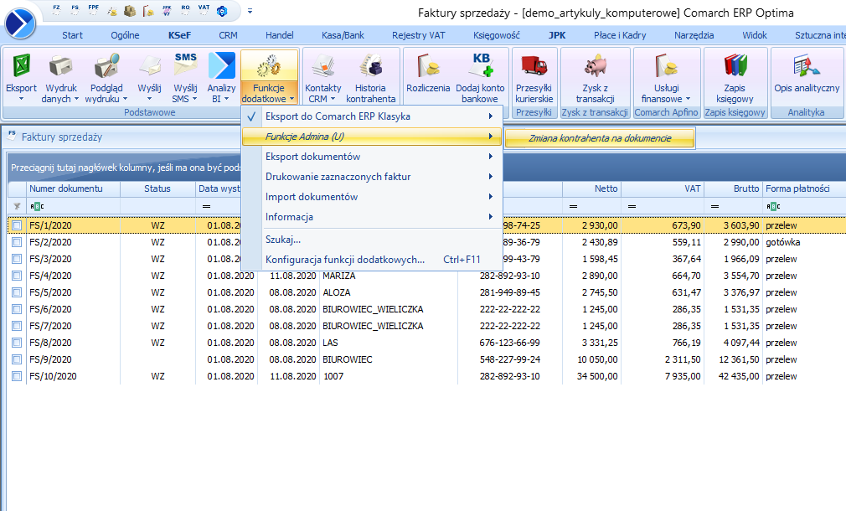The height and width of the screenshot is (511, 846).
Task: Expand Eksport dropdown arrow
Action: 21,100
